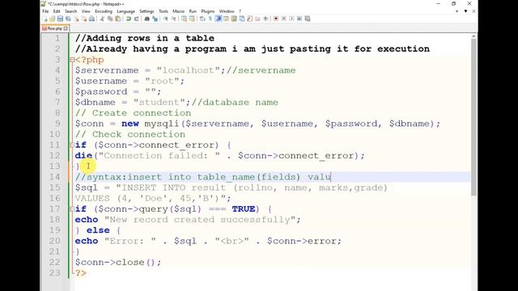Screen dimensions: 518x291
Task: Click the plus button near the menu bar's right end
Action: (x=456, y=11)
